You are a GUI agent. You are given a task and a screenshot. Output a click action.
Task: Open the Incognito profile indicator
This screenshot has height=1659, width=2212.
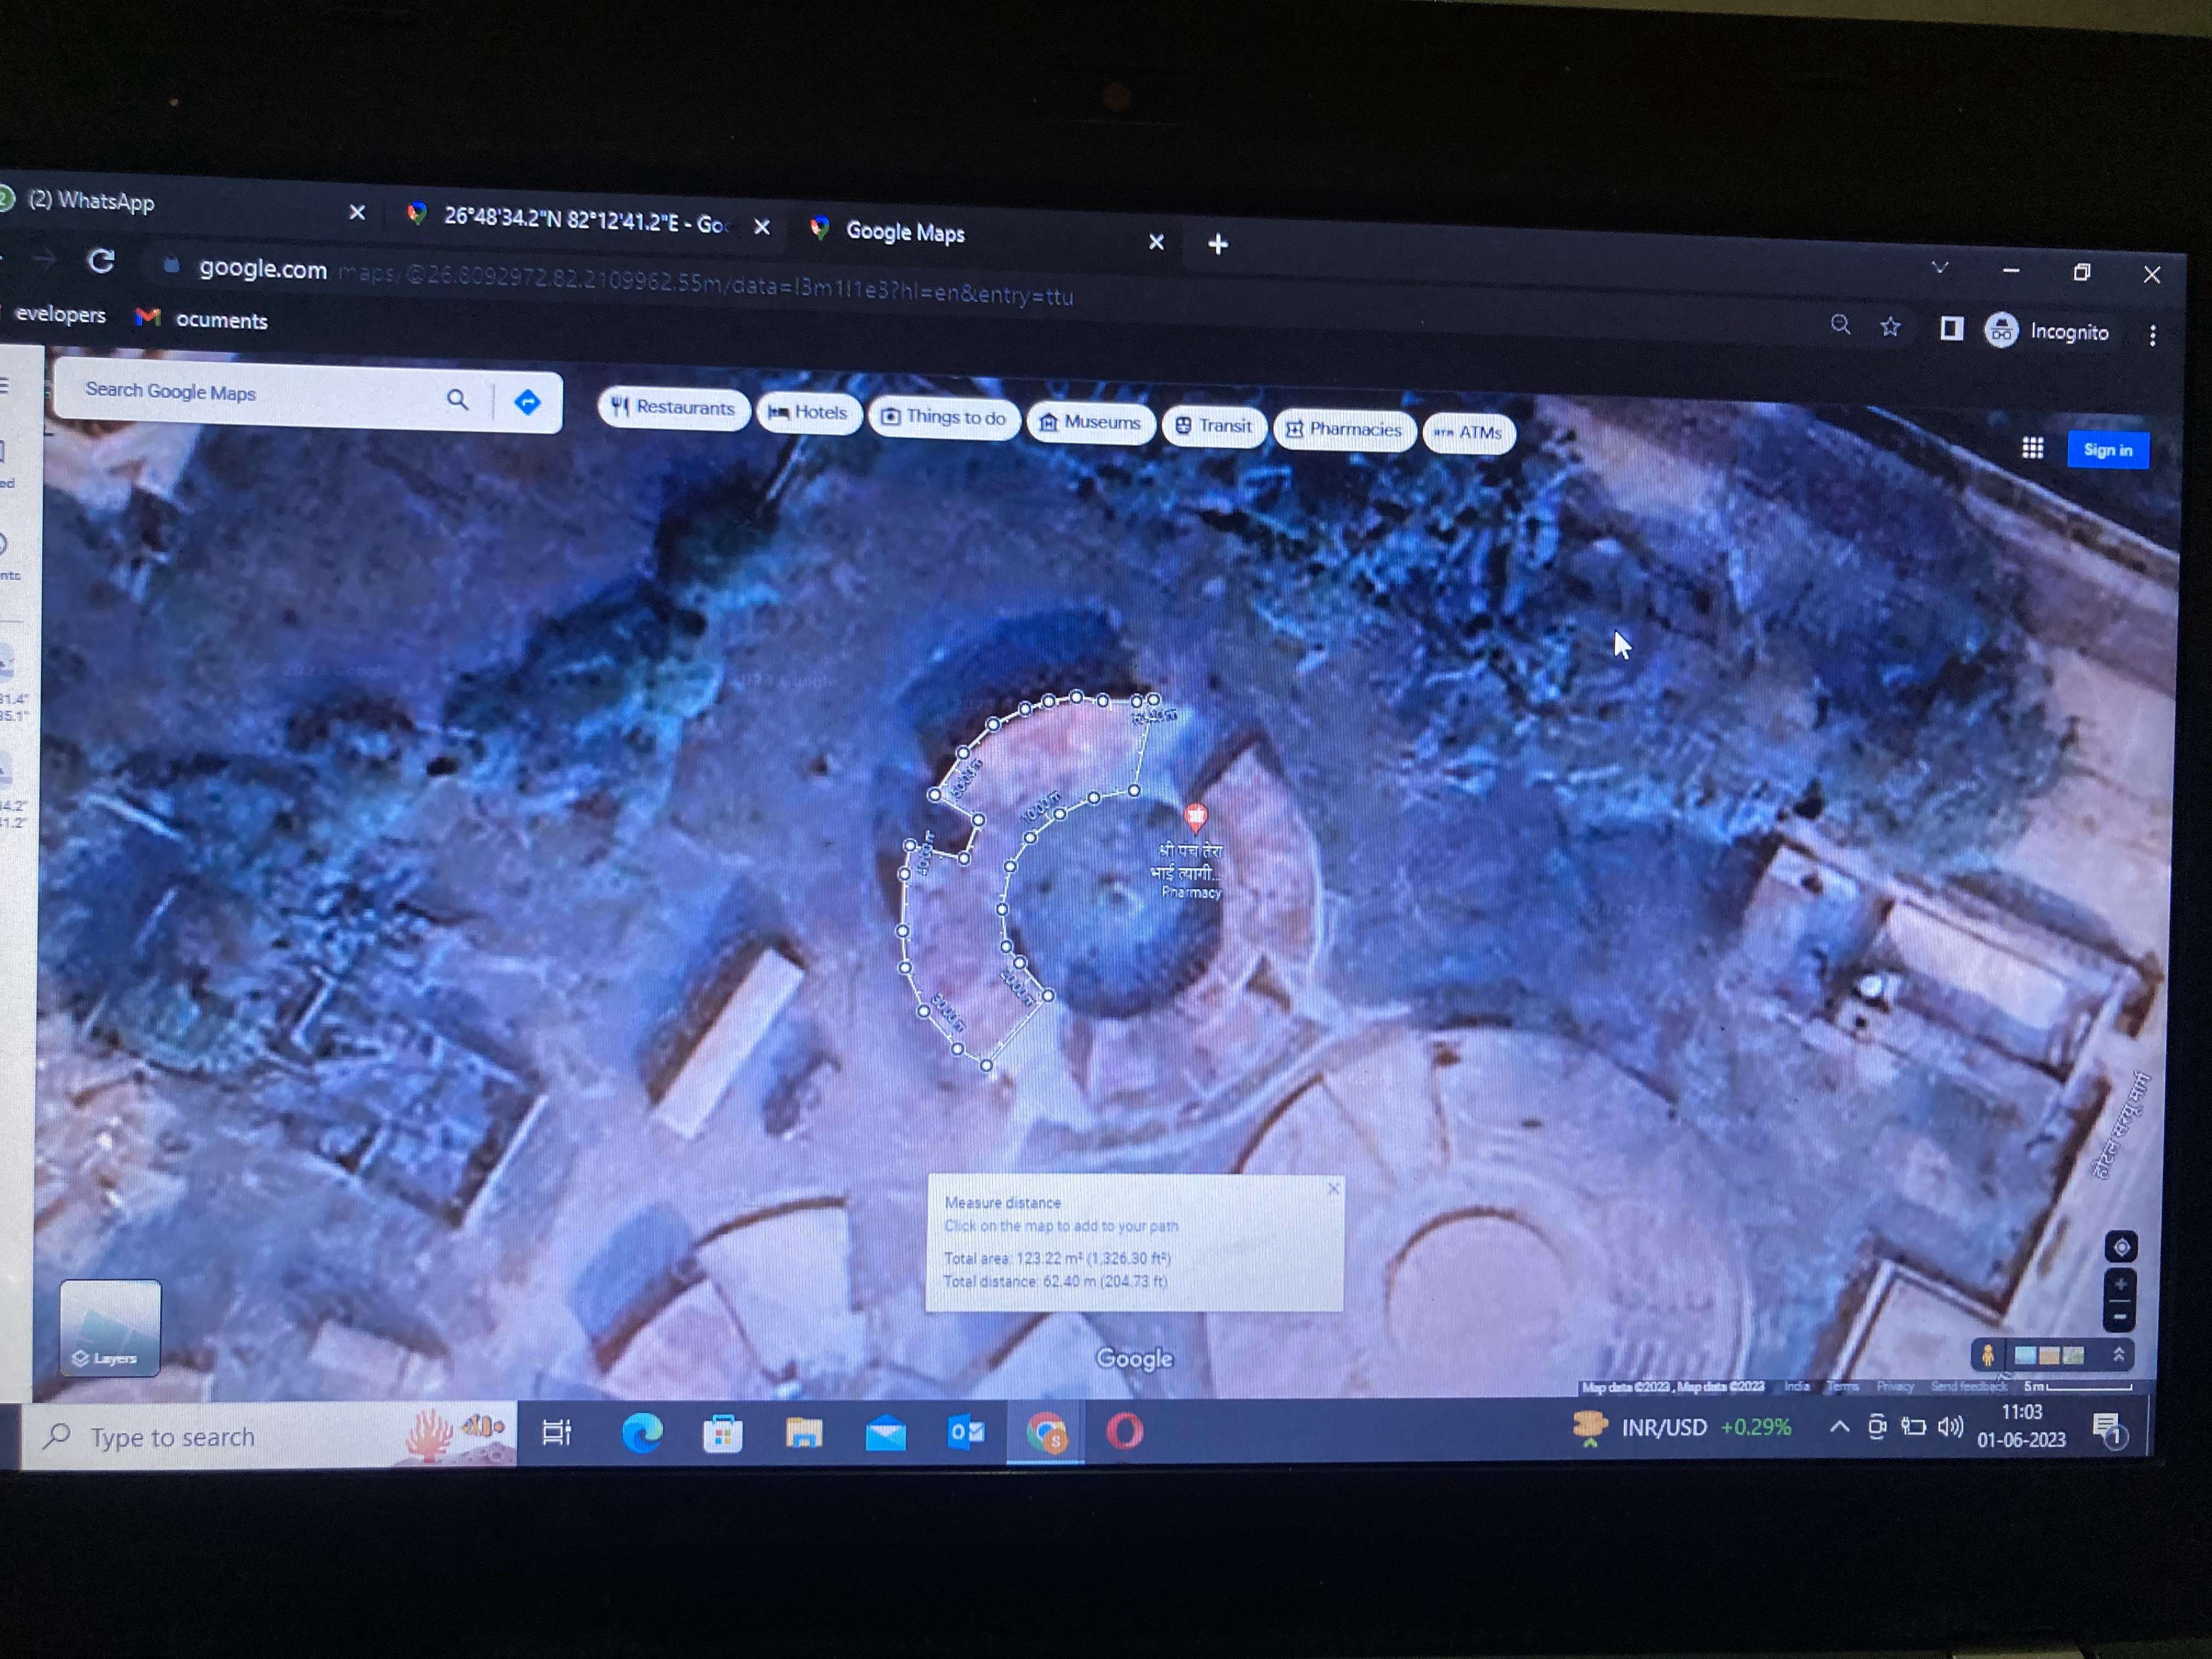(2047, 331)
